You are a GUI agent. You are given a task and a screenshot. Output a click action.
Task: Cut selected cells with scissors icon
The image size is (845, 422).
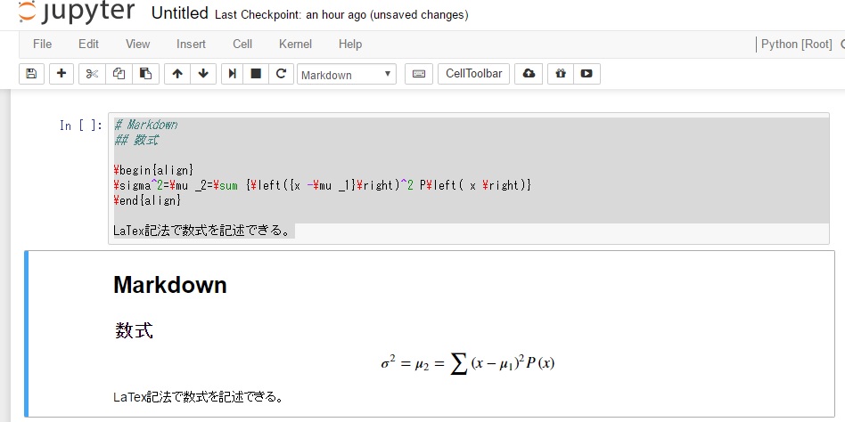click(x=92, y=74)
